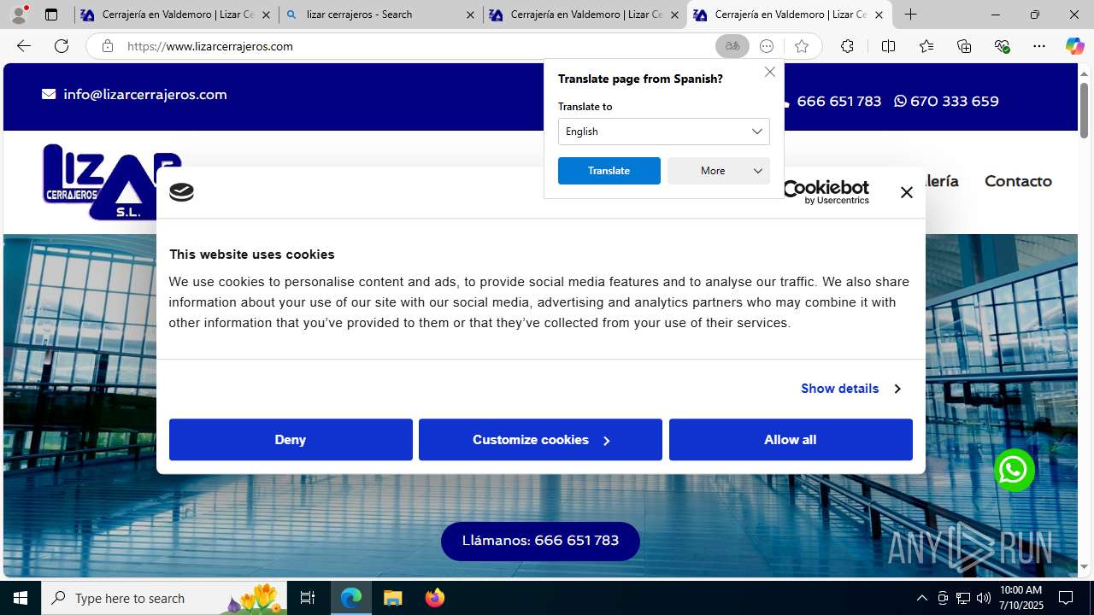Show hidden system tray icons

coord(921,598)
